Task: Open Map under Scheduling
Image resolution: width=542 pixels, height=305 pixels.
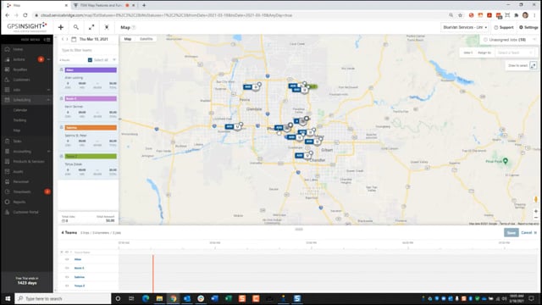Action: pyautogui.click(x=17, y=130)
